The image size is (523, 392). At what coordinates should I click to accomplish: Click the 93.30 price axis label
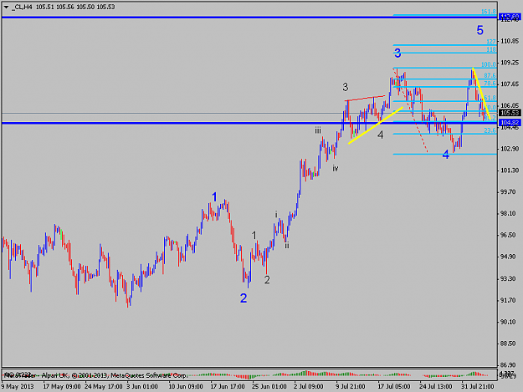(x=510, y=278)
